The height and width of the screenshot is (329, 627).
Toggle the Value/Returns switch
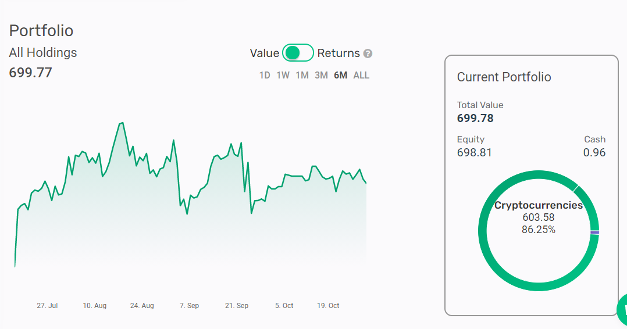tap(298, 53)
